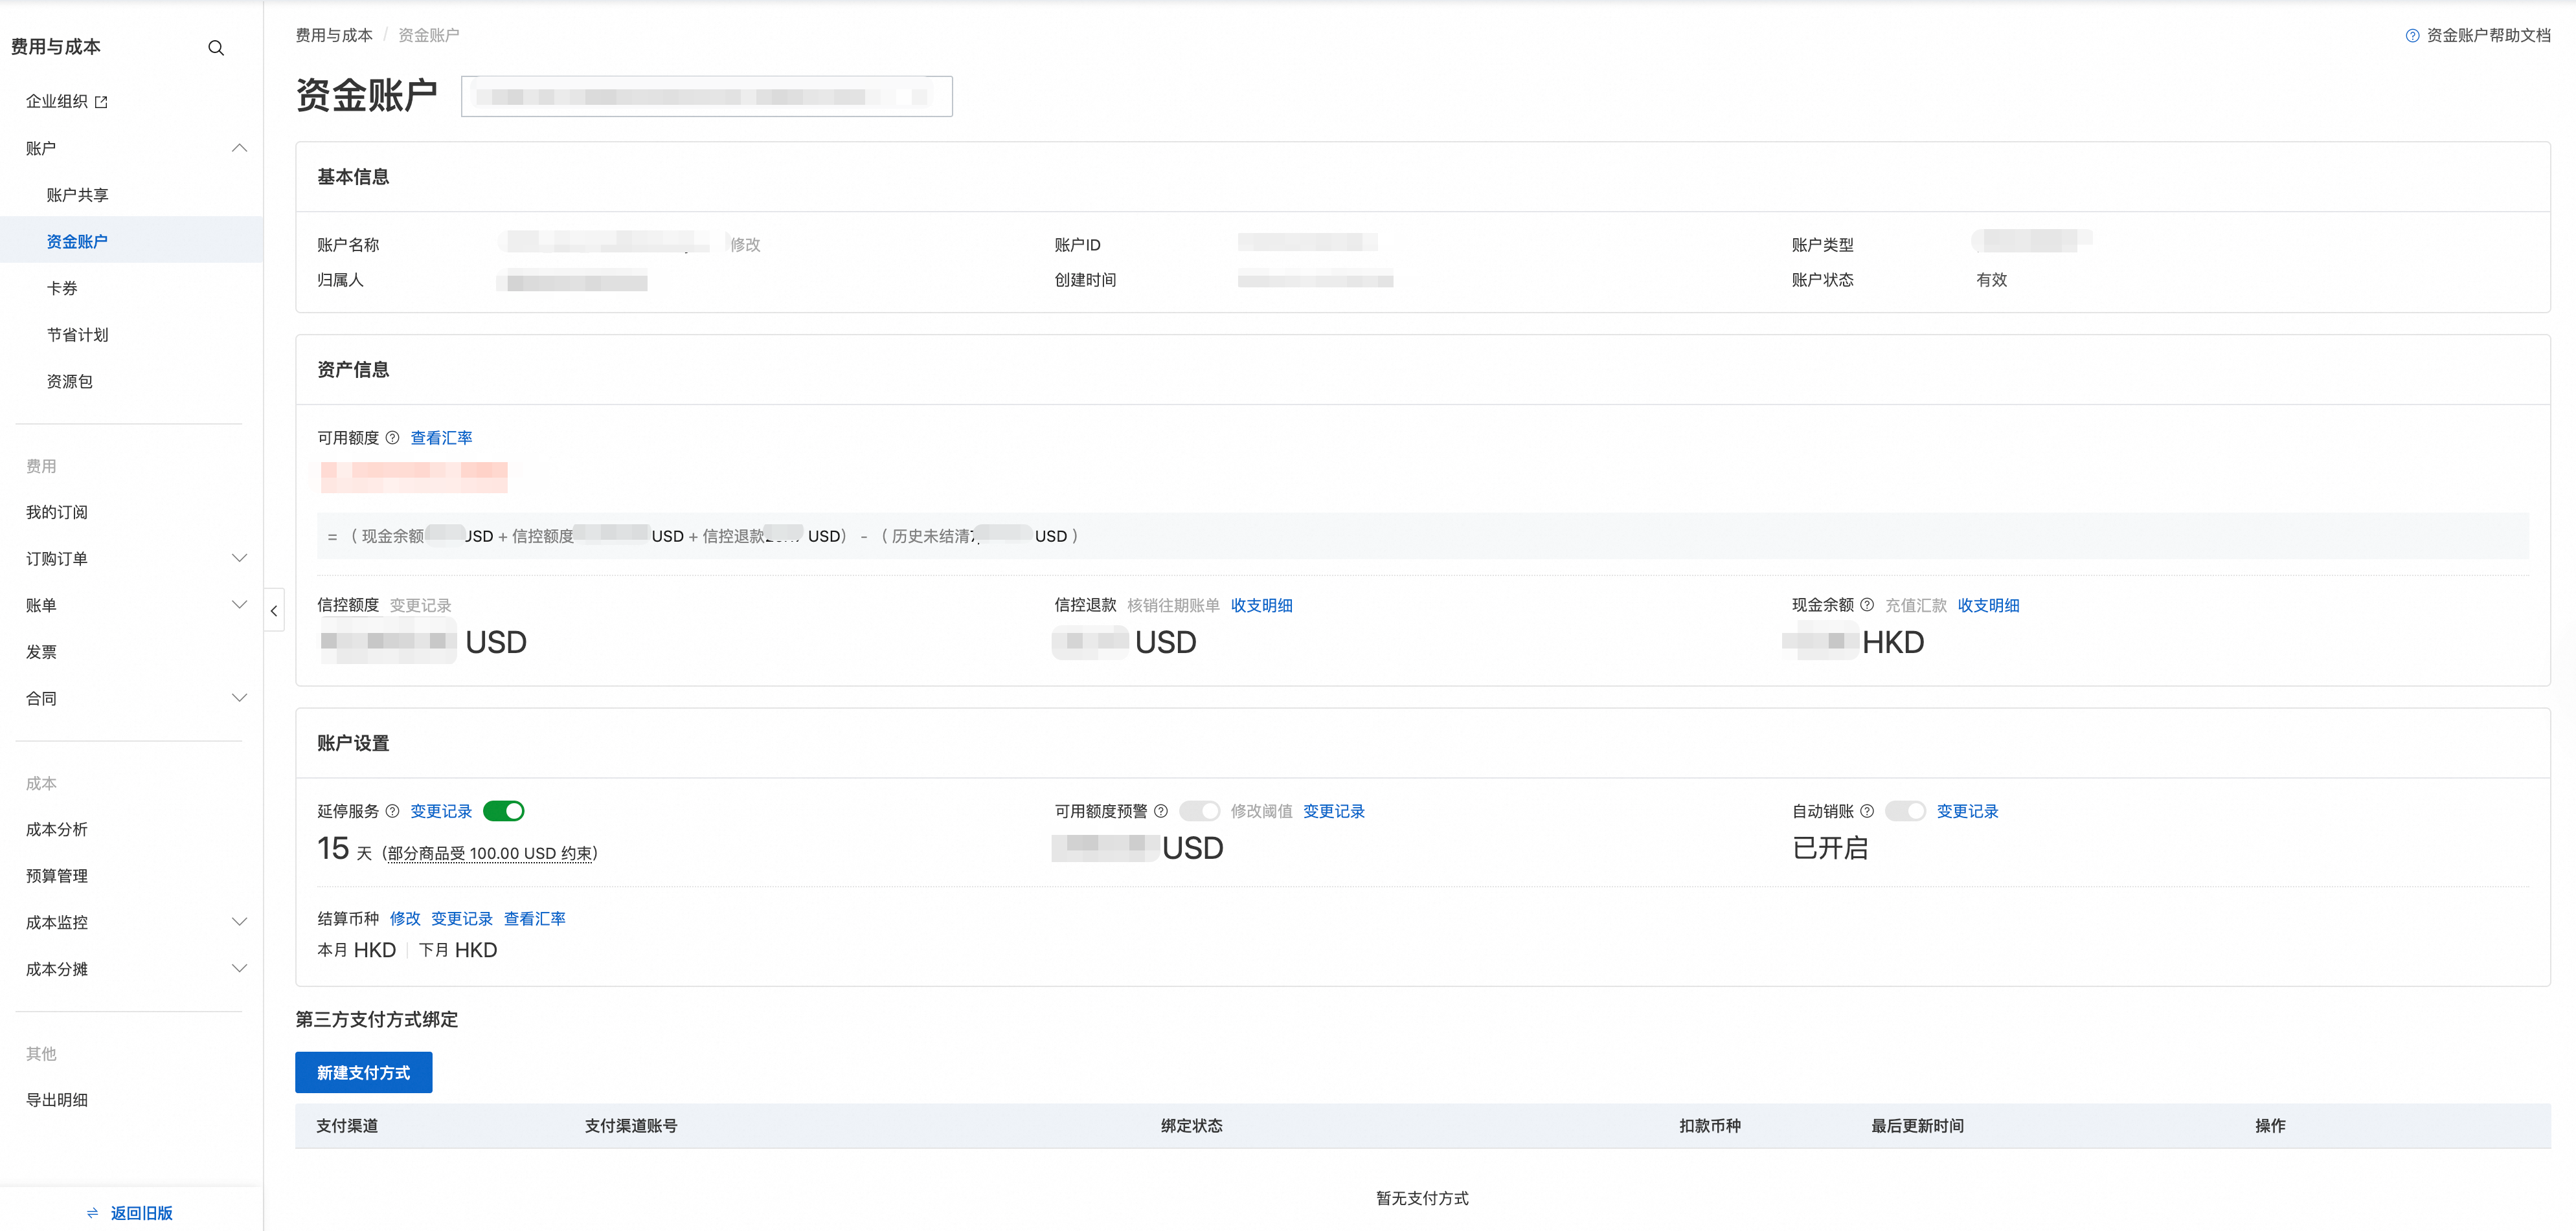Click the 返回旧版 switch icon
This screenshot has height=1231, width=2576.
tap(93, 1212)
